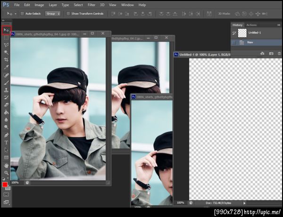This screenshot has width=283, height=217.
Task: Click the 3D Slide mode icon
Action: (x=258, y=14)
